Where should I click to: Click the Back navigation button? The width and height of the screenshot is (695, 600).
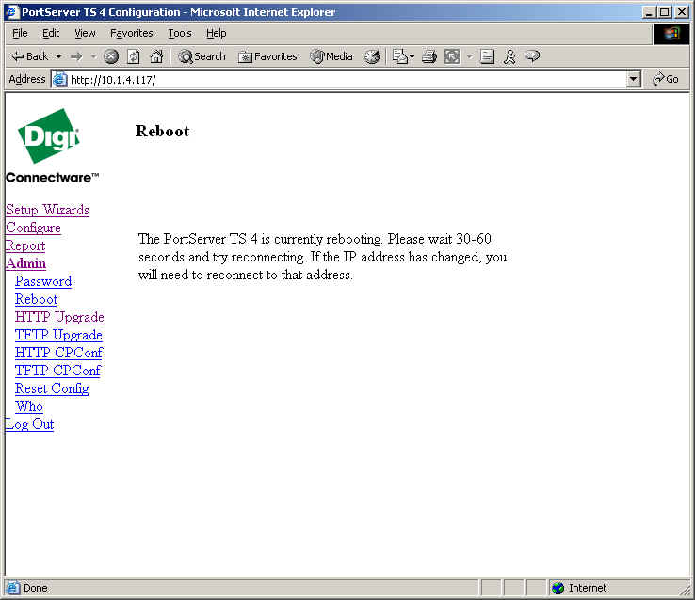[29, 56]
